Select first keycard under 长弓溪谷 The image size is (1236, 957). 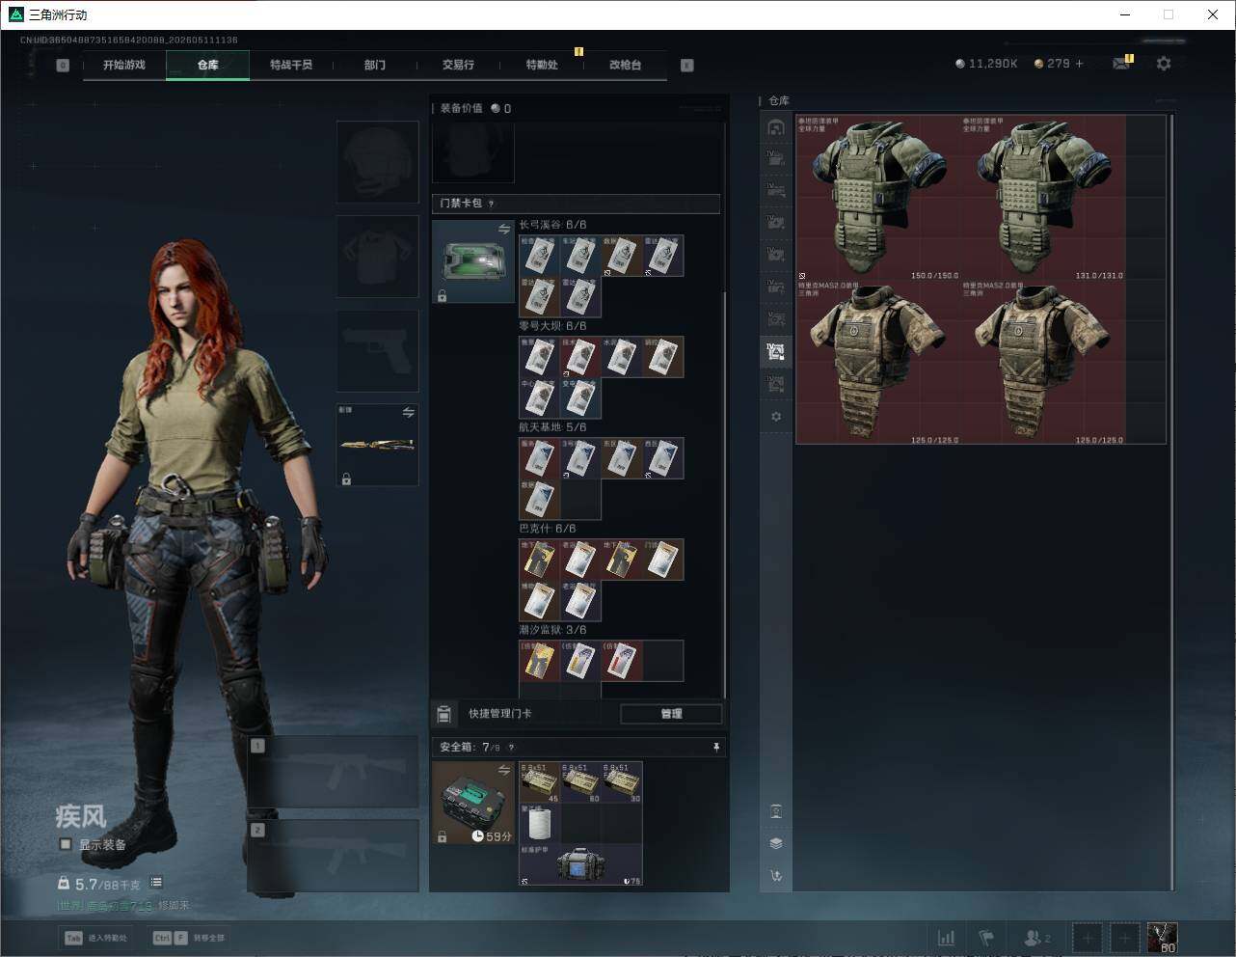540,256
